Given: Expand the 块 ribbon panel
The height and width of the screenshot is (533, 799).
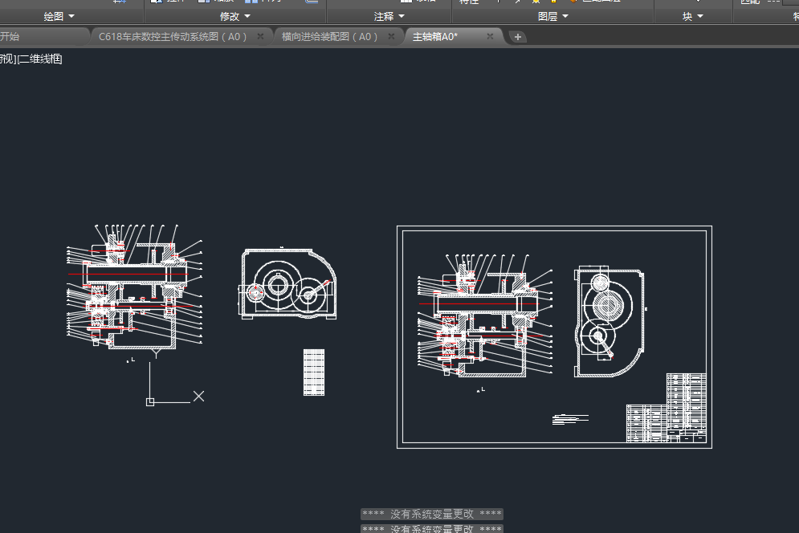Looking at the screenshot, I should coord(693,16).
